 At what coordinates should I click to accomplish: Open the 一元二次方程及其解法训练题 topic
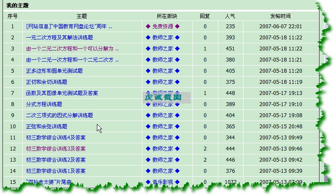coord(60,38)
